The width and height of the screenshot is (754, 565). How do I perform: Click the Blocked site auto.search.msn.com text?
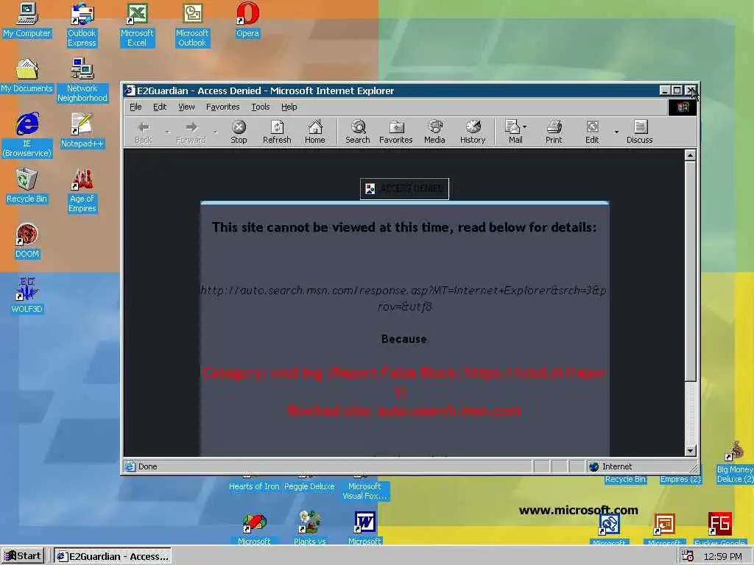click(x=404, y=411)
